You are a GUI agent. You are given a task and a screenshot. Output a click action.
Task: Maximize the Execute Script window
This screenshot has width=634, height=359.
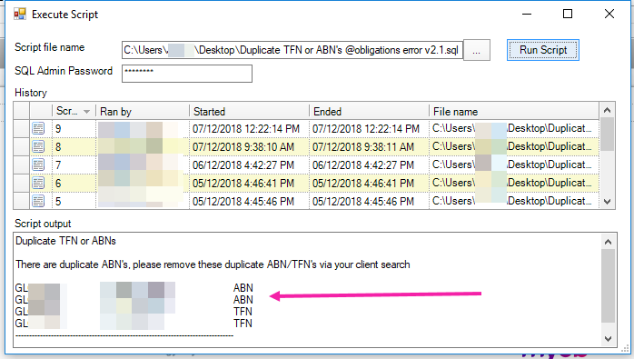(x=568, y=15)
